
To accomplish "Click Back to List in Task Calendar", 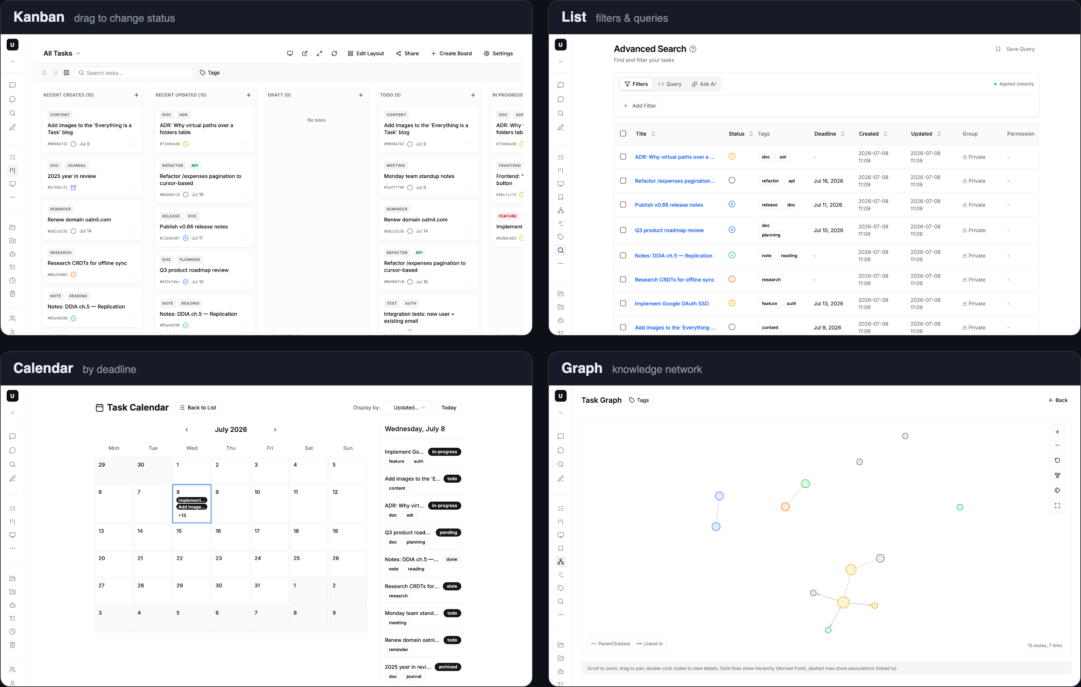I will click(x=197, y=408).
